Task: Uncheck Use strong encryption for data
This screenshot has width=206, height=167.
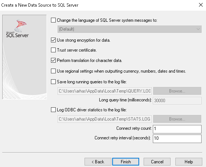Action: click(x=53, y=40)
